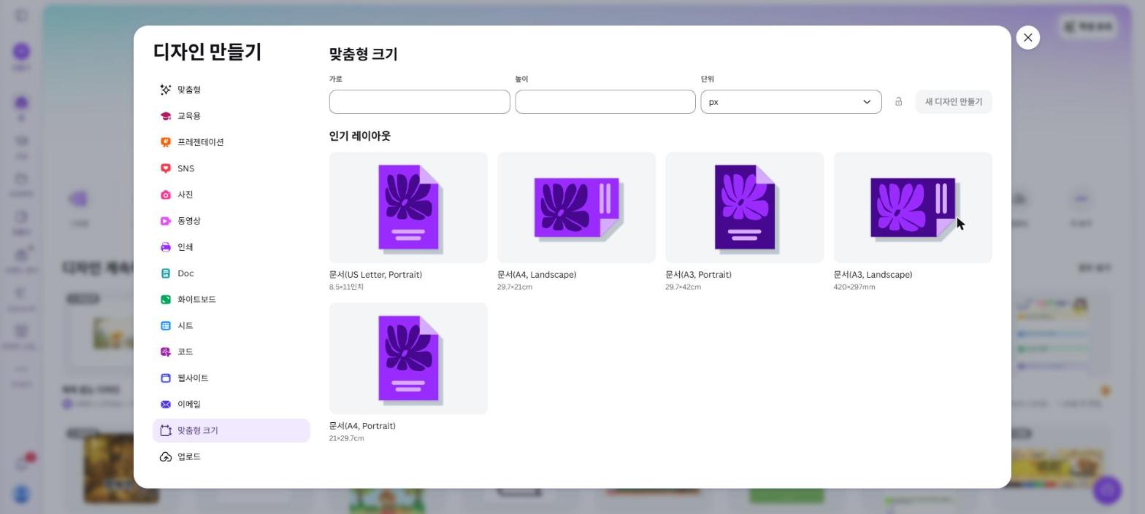Click the 높이 height input field
Image resolution: width=1145 pixels, height=514 pixels.
[605, 102]
